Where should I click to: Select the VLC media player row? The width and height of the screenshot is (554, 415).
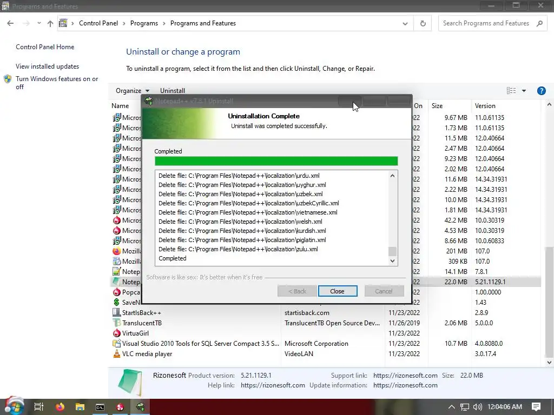[x=325, y=353]
